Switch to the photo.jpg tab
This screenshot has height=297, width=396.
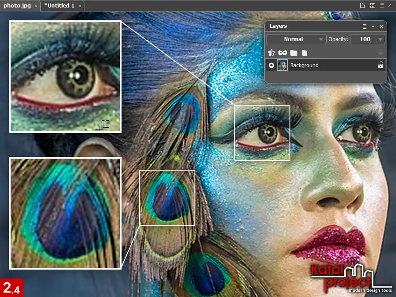pos(17,6)
